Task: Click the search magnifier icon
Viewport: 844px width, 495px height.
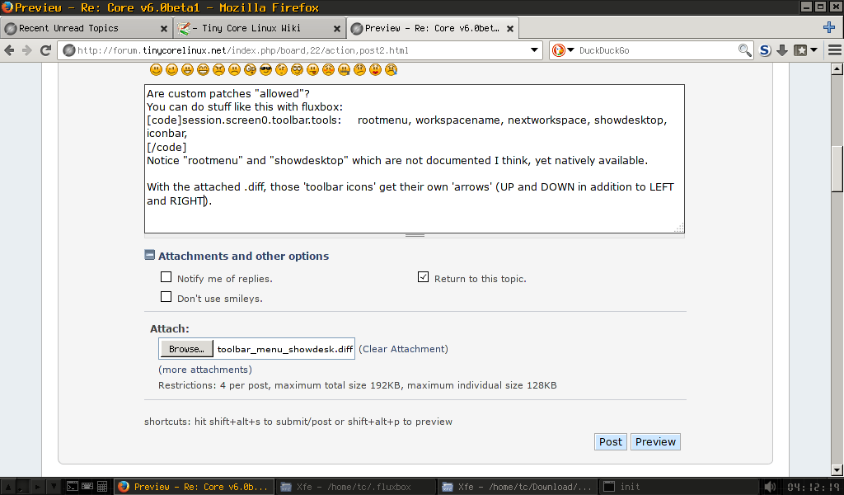Action: tap(745, 50)
